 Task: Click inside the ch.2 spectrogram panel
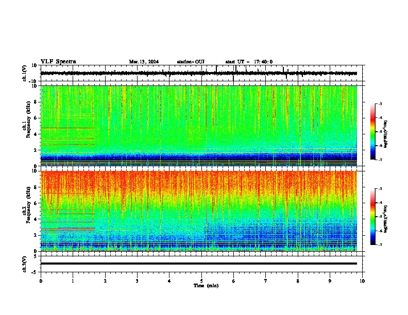[199, 211]
